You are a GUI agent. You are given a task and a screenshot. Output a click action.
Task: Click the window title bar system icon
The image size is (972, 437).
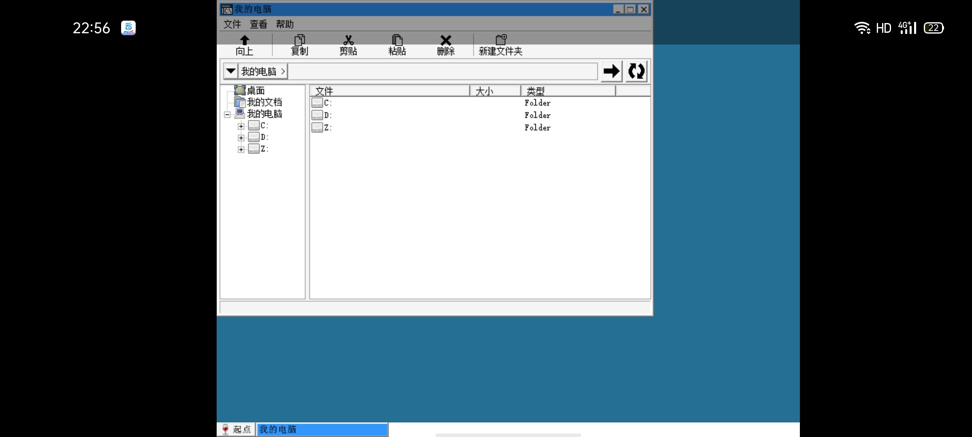tap(227, 9)
